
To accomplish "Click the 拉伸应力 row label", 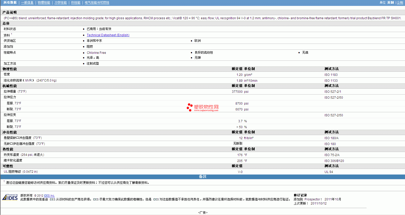I will [x=10, y=97].
